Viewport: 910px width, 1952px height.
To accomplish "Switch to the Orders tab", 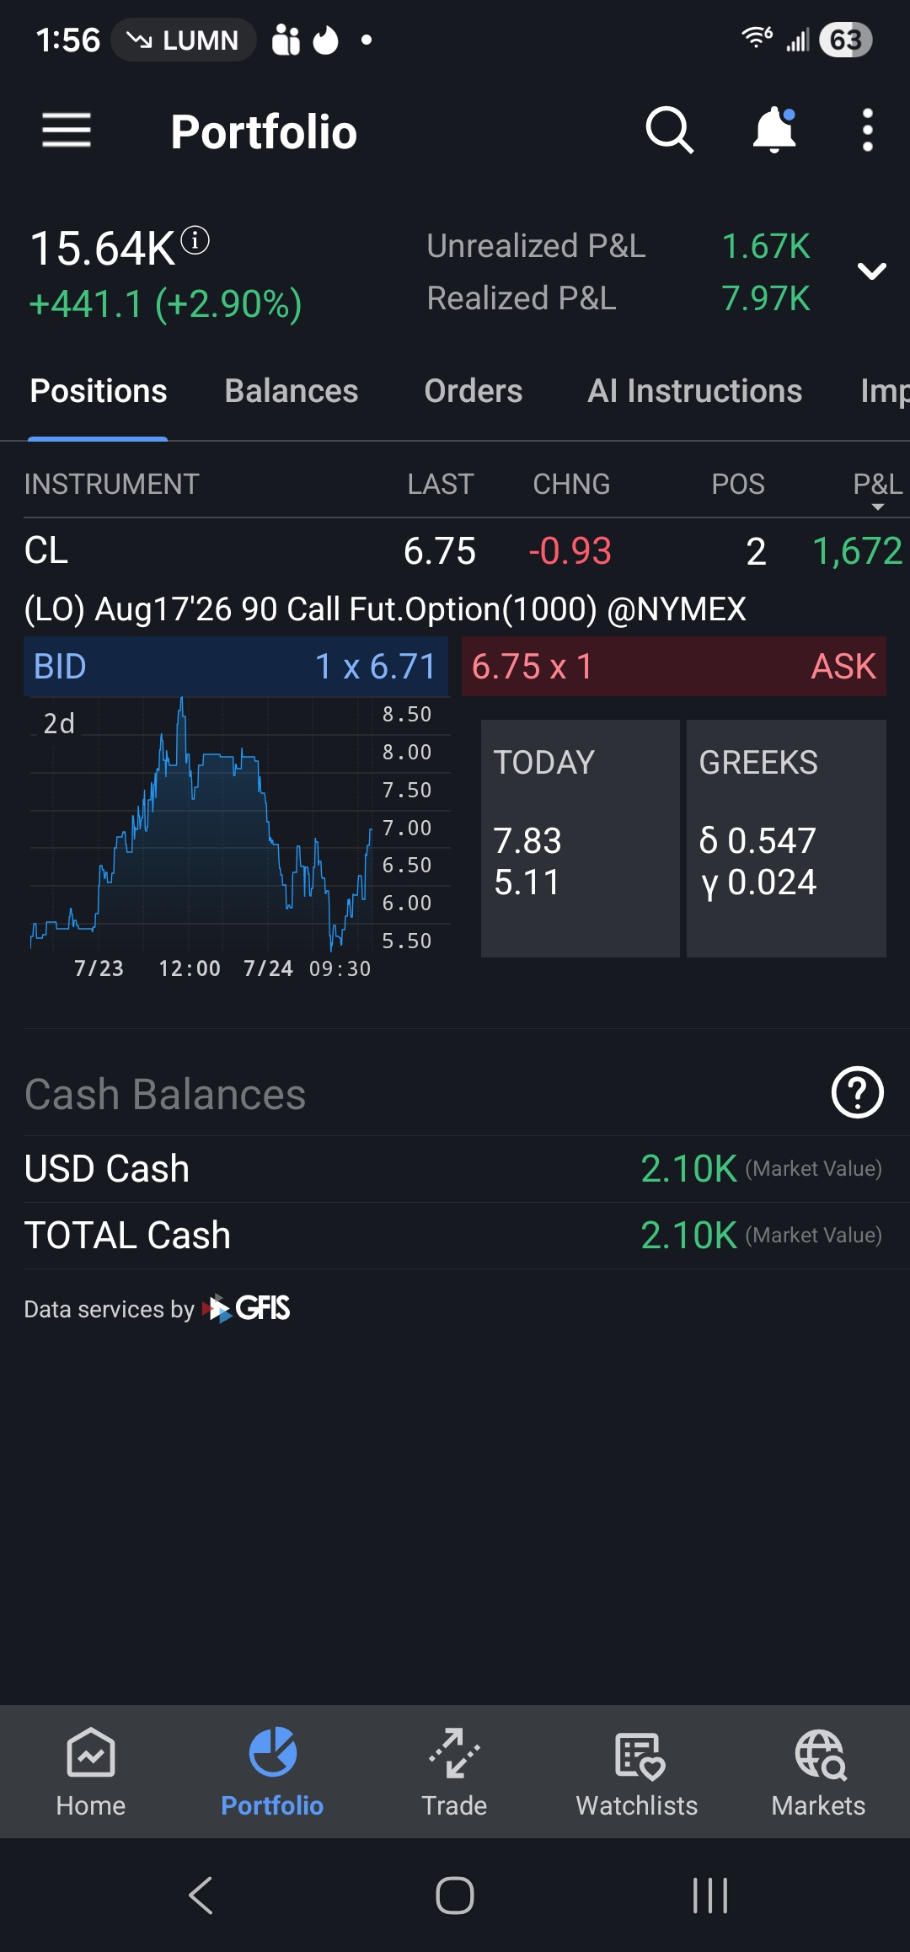I will [x=474, y=391].
